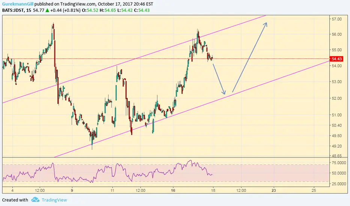Click the 53.00 price axis label

[336, 82]
